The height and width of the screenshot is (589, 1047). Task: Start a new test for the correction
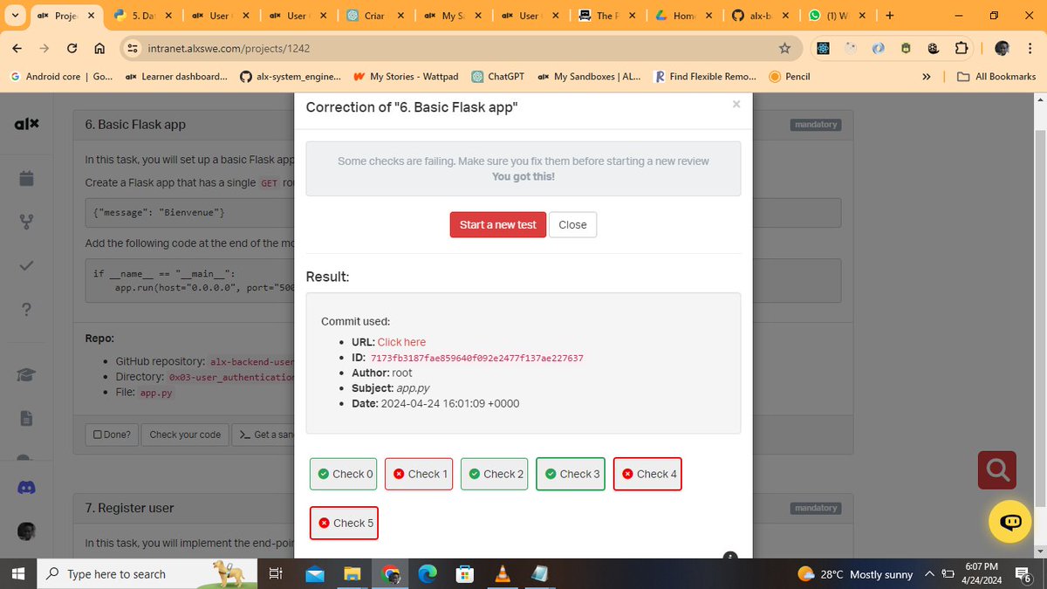[497, 224]
